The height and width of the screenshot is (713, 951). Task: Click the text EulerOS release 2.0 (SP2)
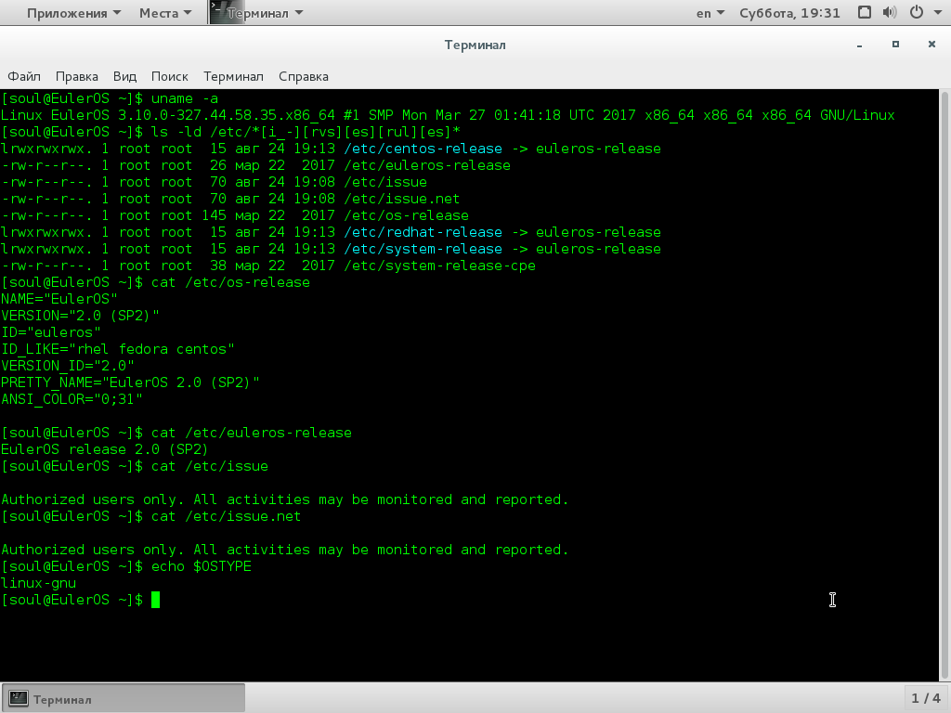104,449
